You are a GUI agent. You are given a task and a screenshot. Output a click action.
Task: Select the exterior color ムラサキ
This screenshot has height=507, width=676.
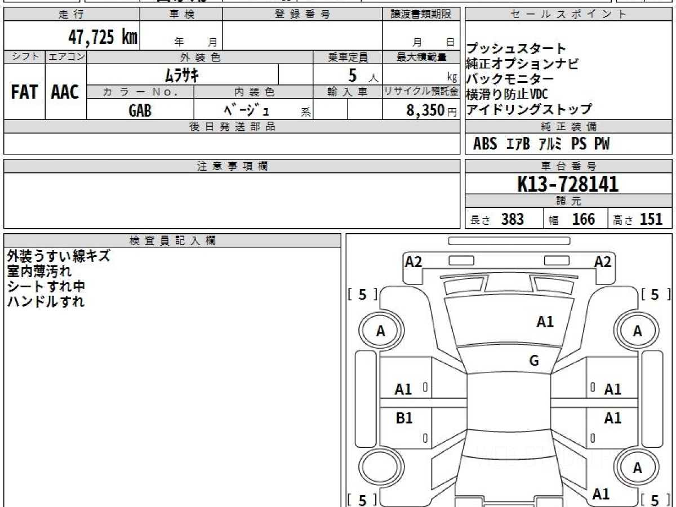coord(181,74)
